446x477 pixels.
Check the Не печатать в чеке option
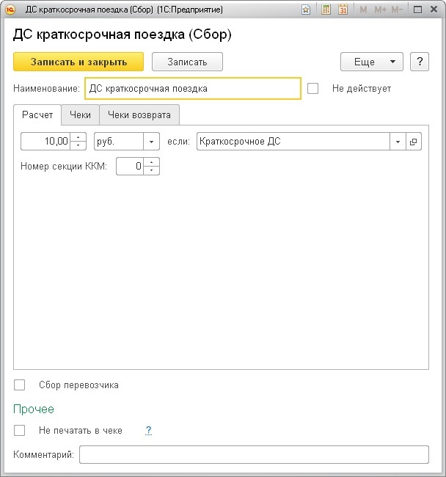pyautogui.click(x=20, y=431)
